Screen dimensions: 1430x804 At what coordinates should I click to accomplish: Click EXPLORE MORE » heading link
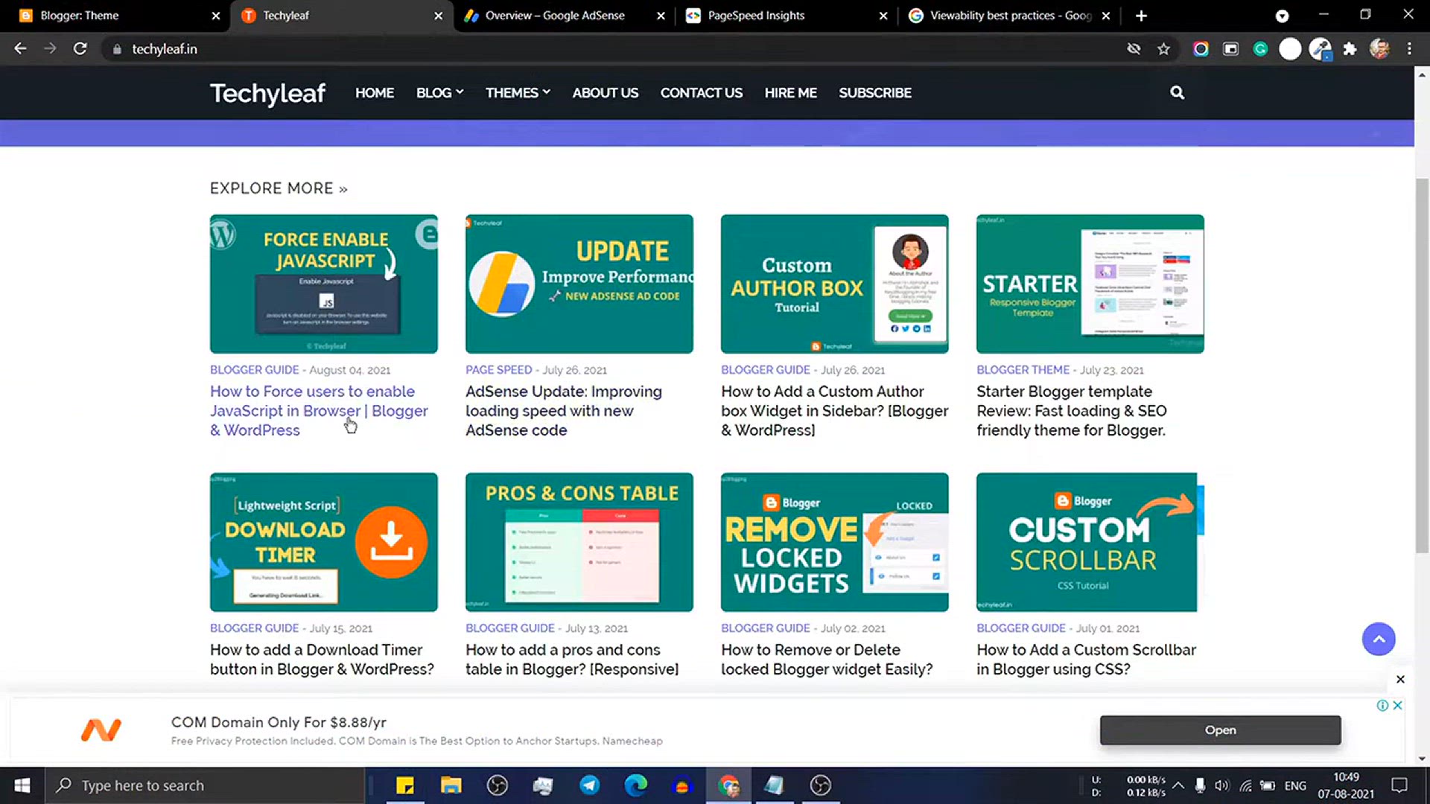[279, 188]
